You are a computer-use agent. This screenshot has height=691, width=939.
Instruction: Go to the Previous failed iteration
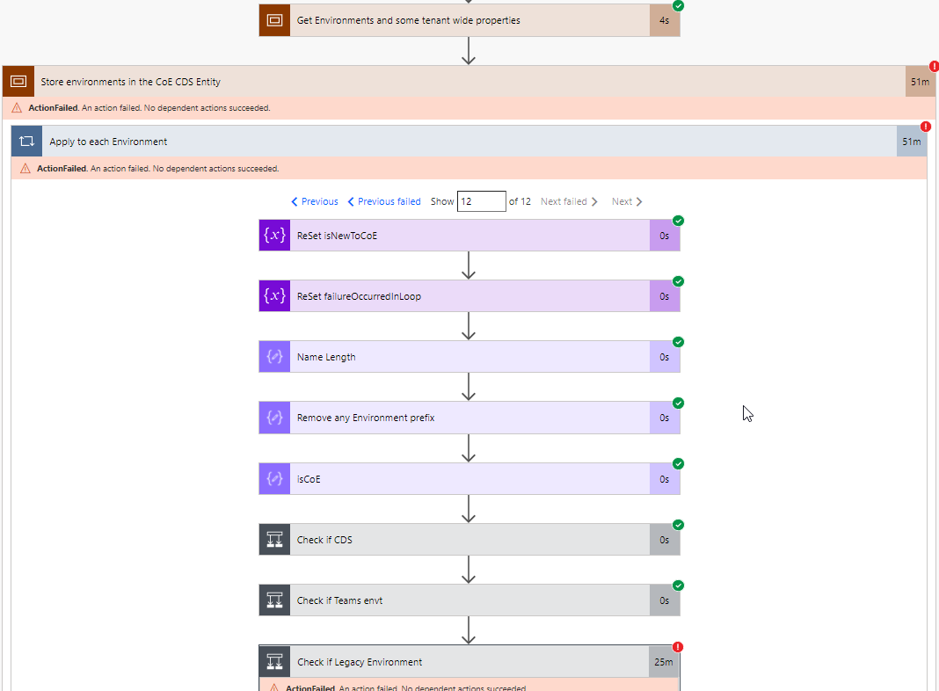383,201
